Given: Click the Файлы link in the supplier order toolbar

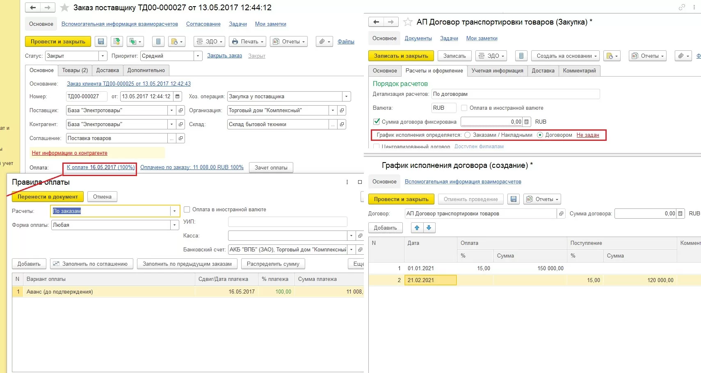Looking at the screenshot, I should pos(346,42).
